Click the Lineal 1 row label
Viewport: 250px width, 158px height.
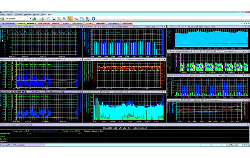(3, 136)
